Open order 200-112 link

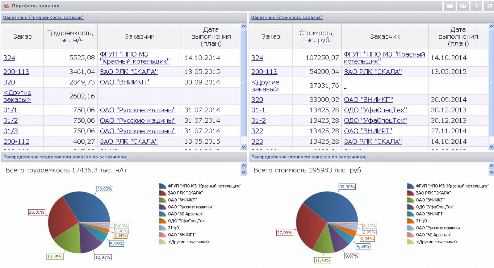point(16,141)
